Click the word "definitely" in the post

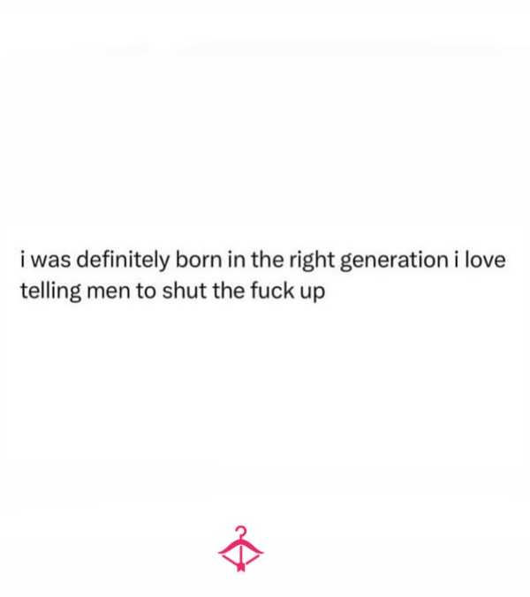click(x=123, y=261)
